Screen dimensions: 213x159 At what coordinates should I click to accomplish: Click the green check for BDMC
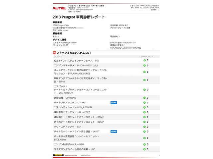coord(144,117)
